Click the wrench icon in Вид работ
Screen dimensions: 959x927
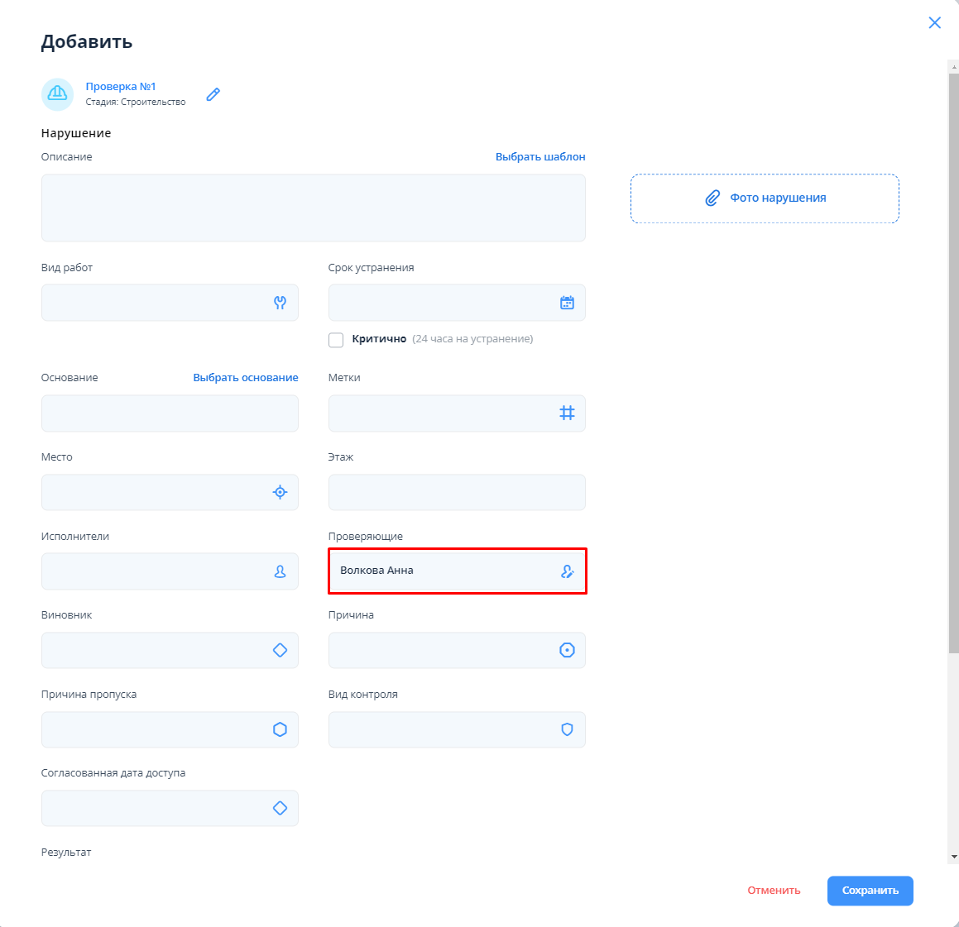click(x=280, y=303)
